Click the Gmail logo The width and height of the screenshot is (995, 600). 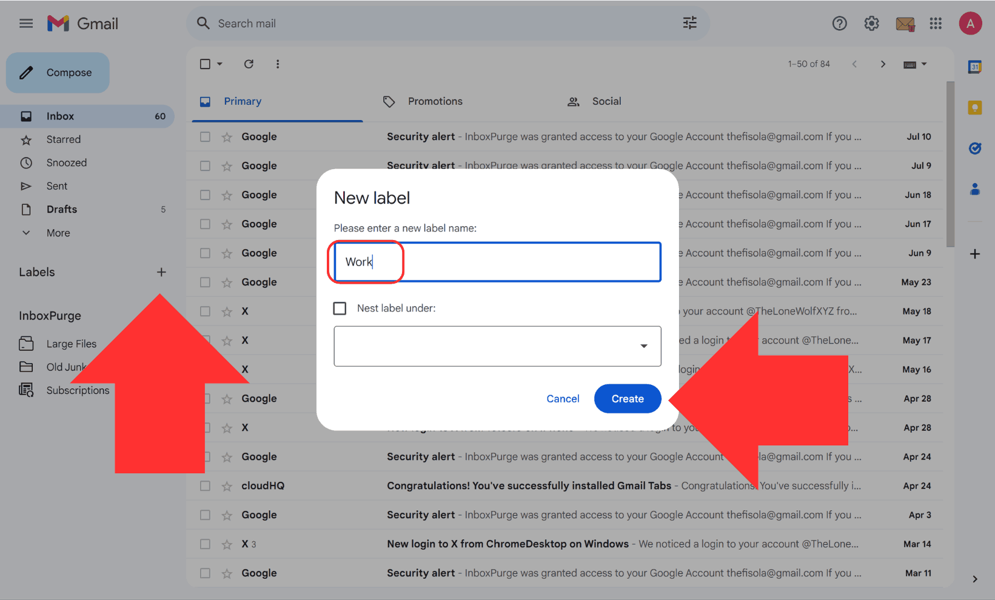[83, 24]
